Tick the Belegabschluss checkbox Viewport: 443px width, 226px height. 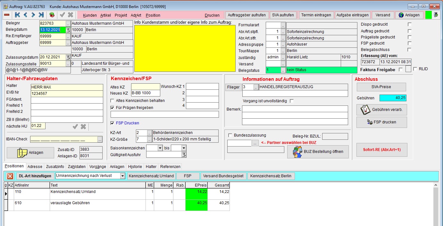tap(409, 50)
